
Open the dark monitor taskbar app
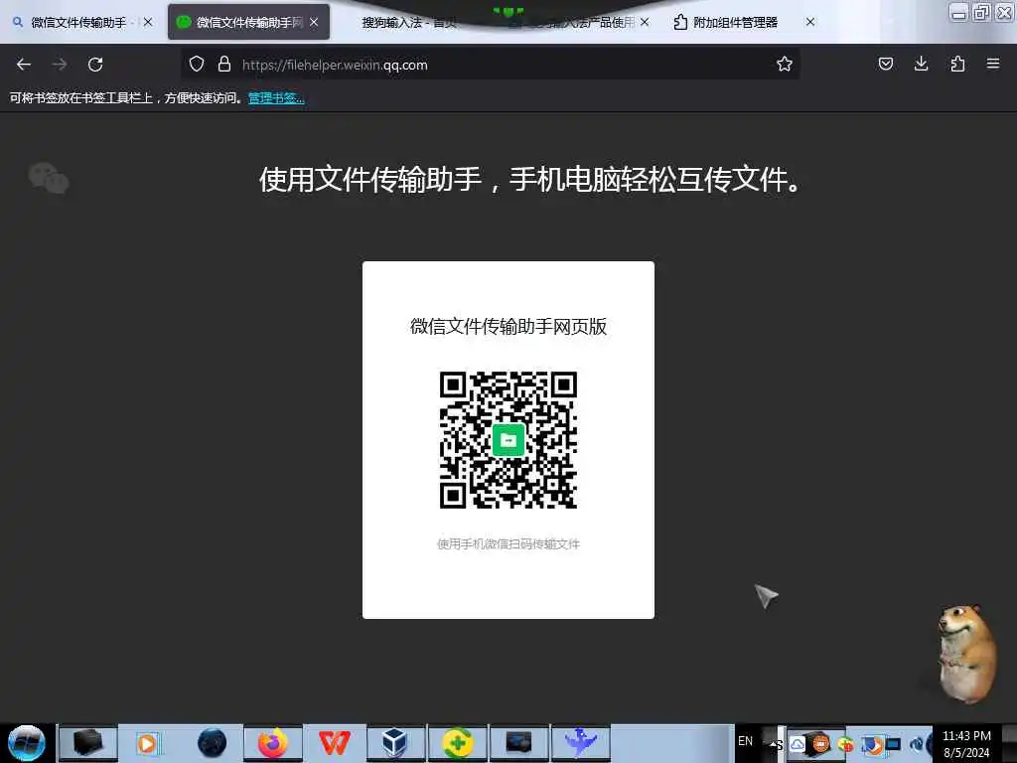point(518,743)
